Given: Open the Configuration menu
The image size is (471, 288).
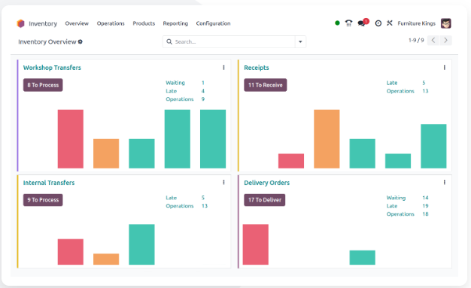Looking at the screenshot, I should tap(213, 23).
